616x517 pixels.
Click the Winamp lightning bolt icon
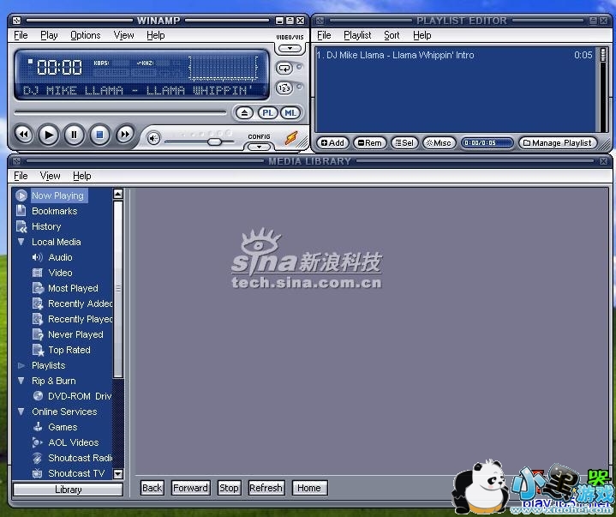[x=291, y=138]
